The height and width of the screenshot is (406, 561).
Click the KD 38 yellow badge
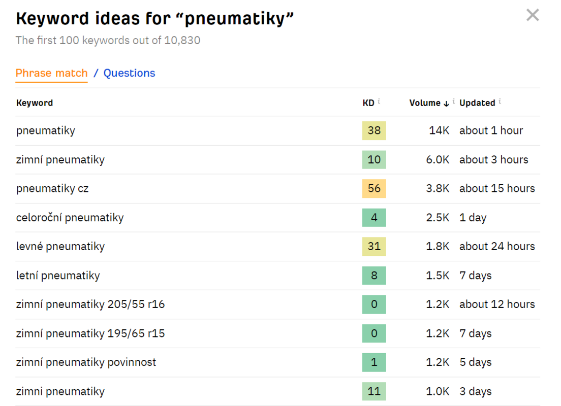(x=374, y=130)
